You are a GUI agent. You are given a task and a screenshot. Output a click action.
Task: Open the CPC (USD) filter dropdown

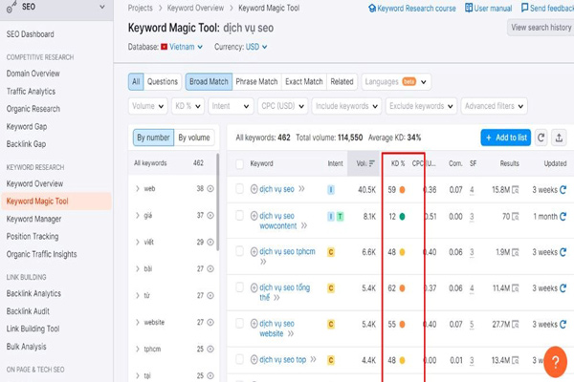(282, 106)
